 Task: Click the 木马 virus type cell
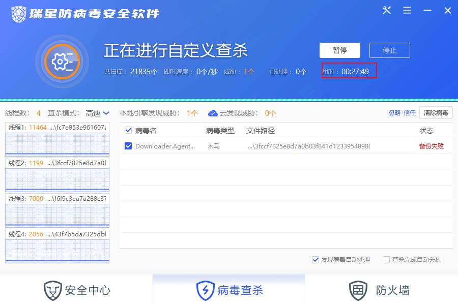click(x=214, y=146)
